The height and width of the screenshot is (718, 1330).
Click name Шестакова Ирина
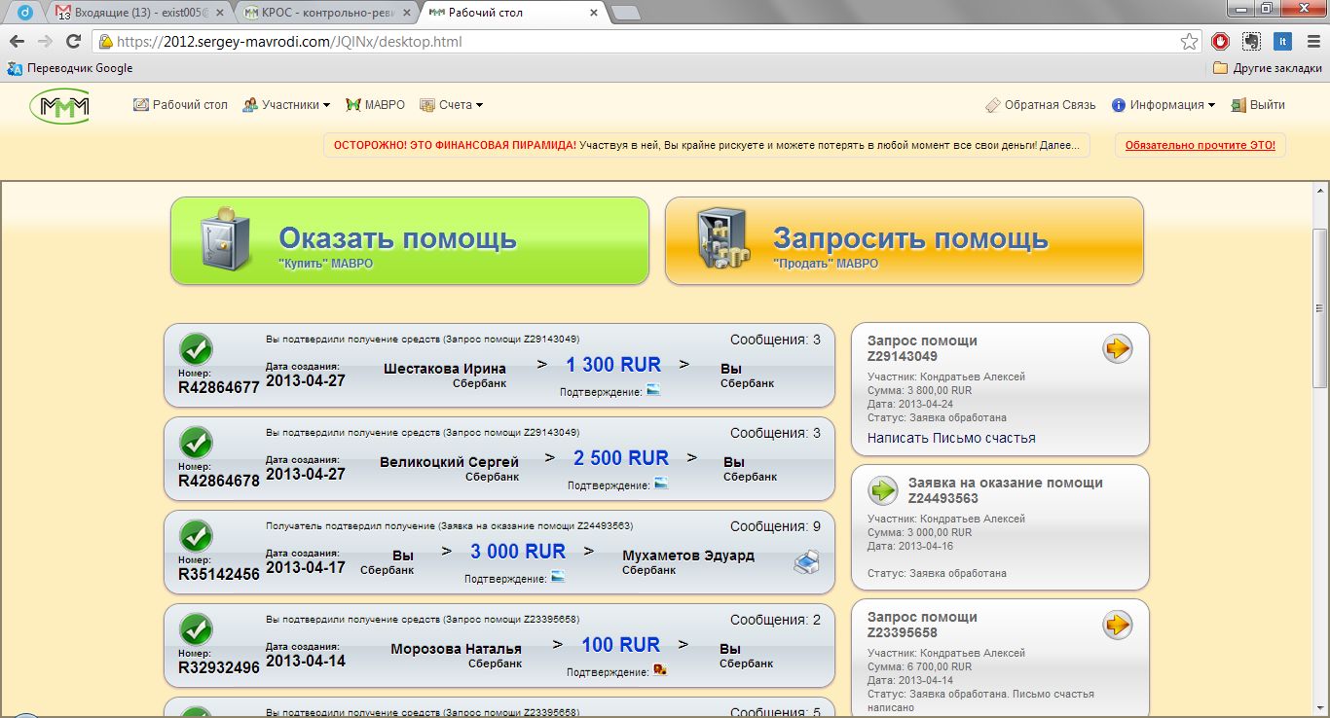445,369
